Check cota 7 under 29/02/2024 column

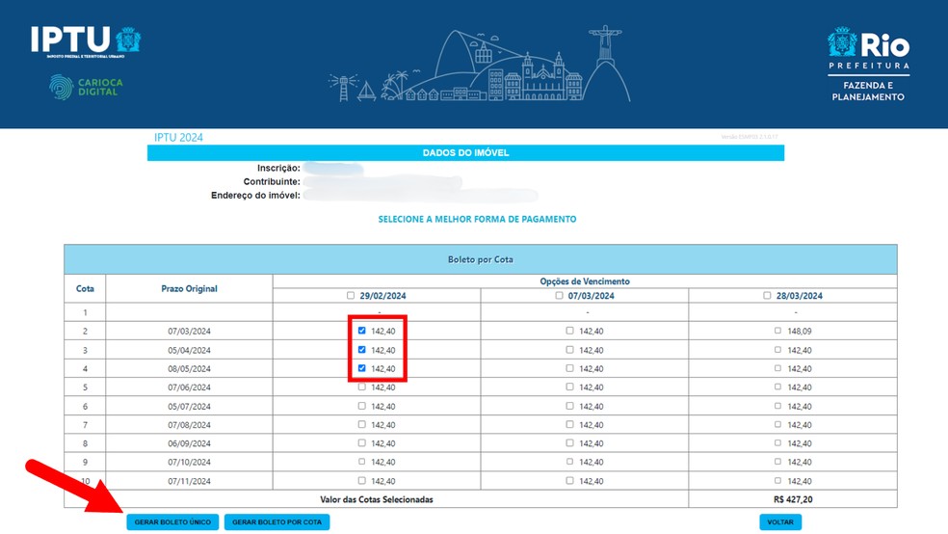[361, 424]
